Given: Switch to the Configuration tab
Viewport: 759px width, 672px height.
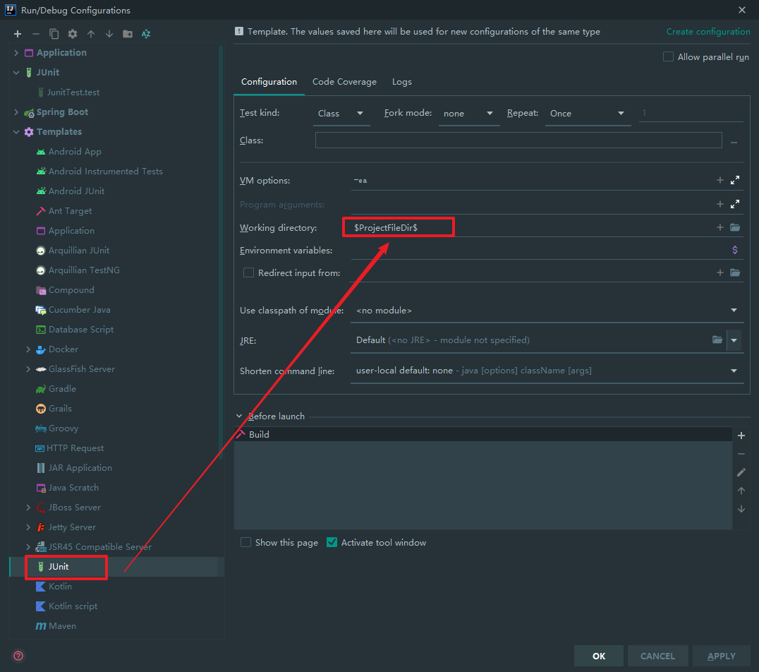Looking at the screenshot, I should pos(269,82).
